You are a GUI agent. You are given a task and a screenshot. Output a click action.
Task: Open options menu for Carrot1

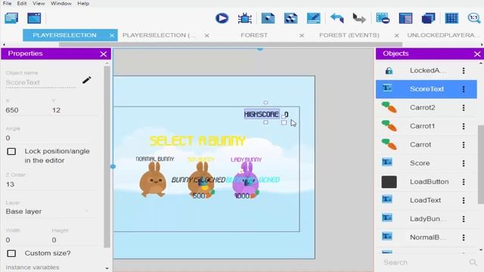click(464, 126)
